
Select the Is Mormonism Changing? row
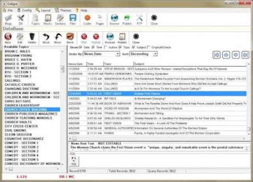pos(157,99)
